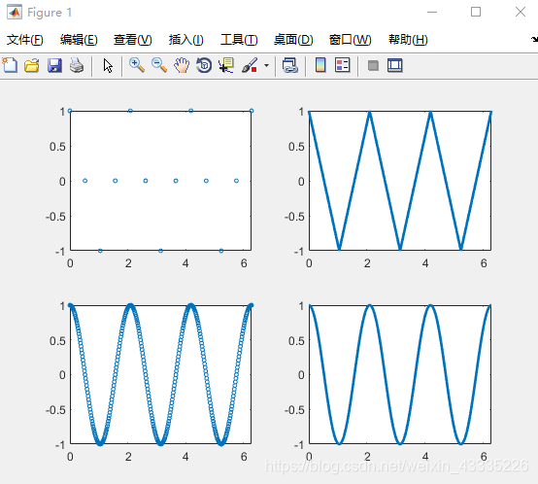Insert a colorbar via the toolbar icon
This screenshot has height=484, width=538.
320,65
